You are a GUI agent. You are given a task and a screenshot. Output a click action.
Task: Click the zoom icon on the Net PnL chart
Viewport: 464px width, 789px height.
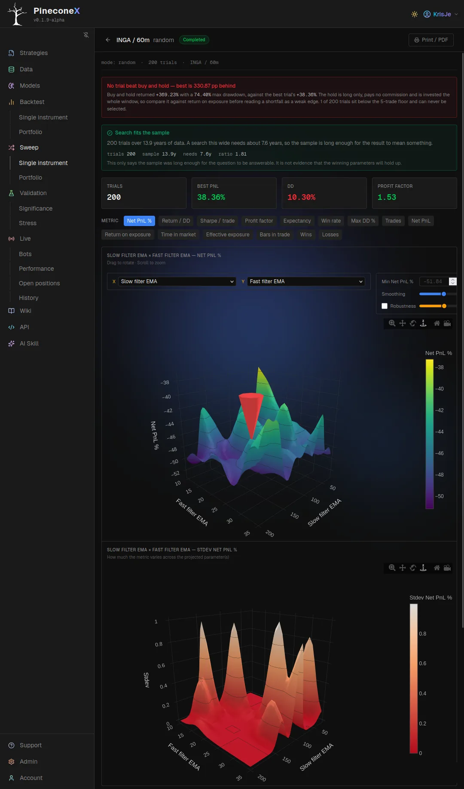392,323
